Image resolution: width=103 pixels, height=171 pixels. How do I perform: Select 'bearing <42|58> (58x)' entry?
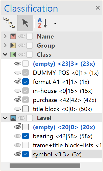click(x=63, y=136)
